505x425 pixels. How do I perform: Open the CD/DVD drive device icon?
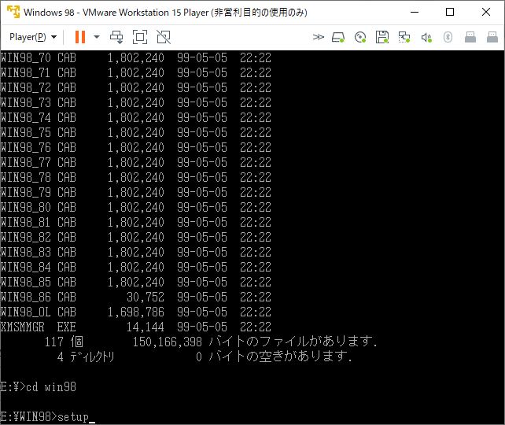tap(360, 37)
